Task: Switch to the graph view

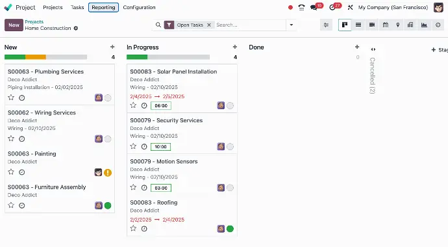Action: [x=424, y=25]
